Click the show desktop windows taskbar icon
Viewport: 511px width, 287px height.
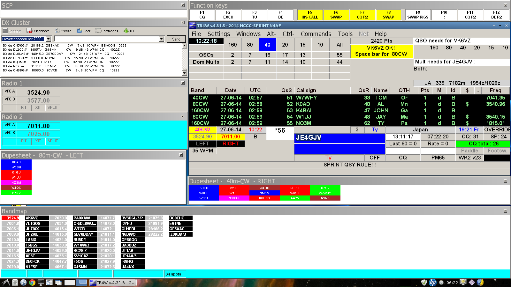(x=58, y=283)
